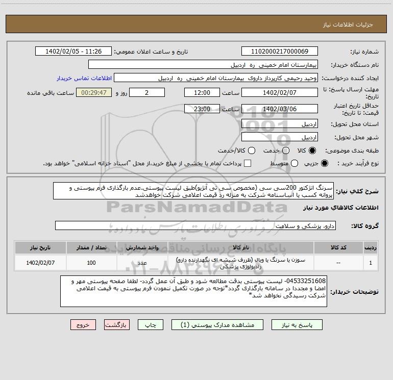The image size is (393, 380).
Task: Click the شرح کلی نیاز description box
Action: (193, 191)
